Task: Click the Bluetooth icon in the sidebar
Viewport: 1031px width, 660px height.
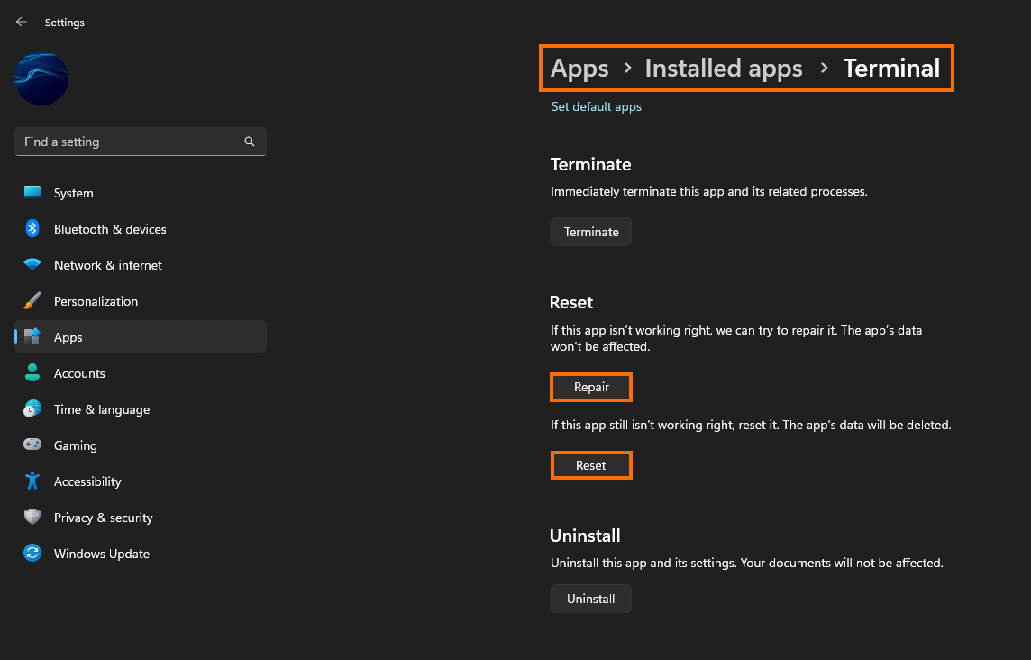Action: [32, 228]
